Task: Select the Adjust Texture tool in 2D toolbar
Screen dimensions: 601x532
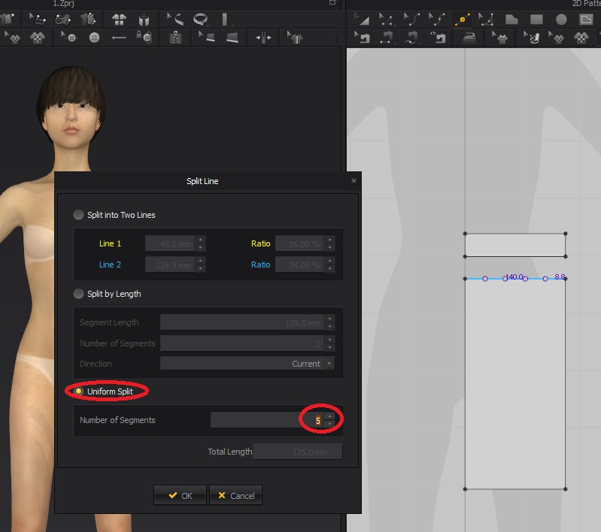Action: pyautogui.click(x=581, y=37)
